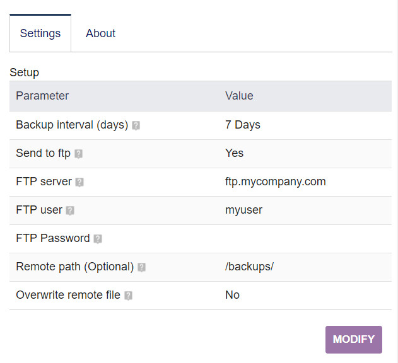Click the Yes value for Send to ftp

click(234, 153)
